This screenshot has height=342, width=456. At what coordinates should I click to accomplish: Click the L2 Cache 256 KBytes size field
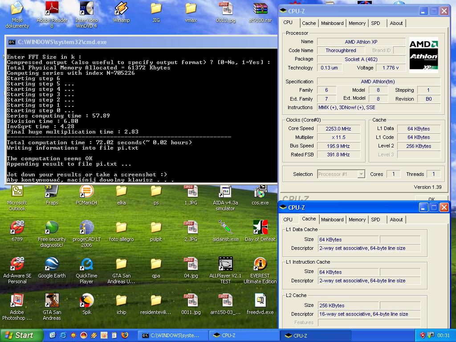348,305
